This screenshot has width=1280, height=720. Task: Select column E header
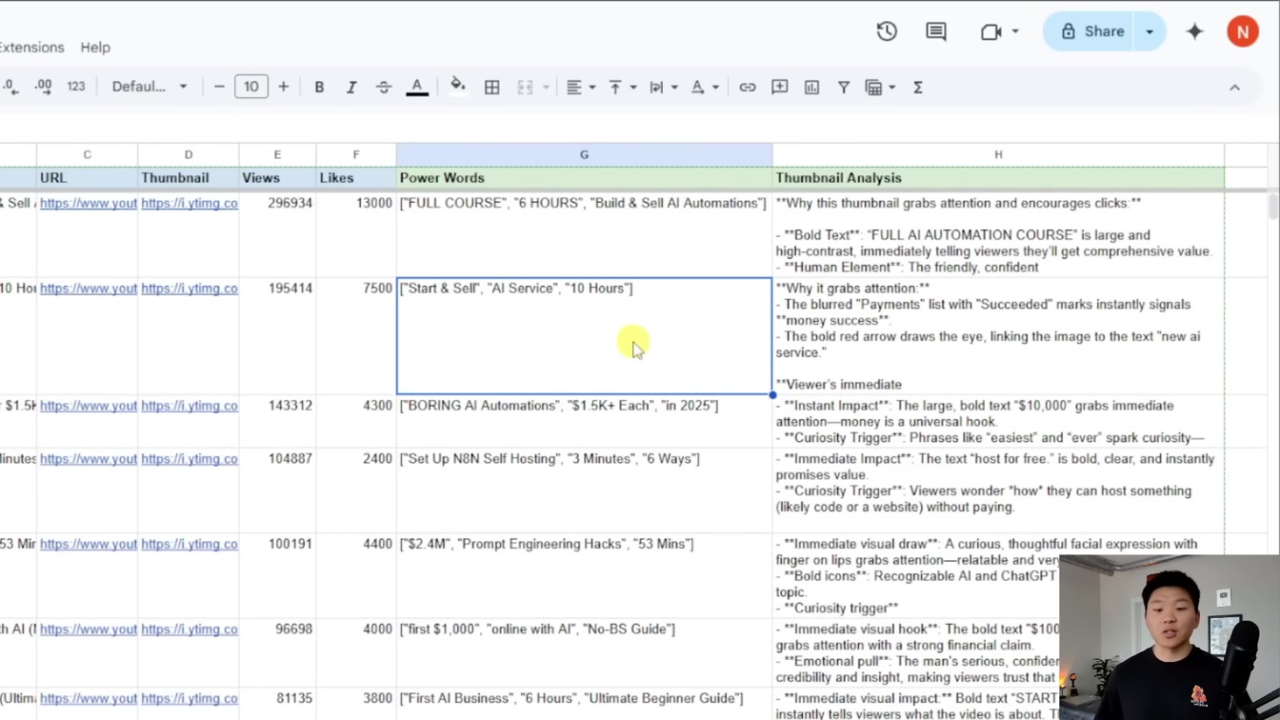[x=277, y=154]
